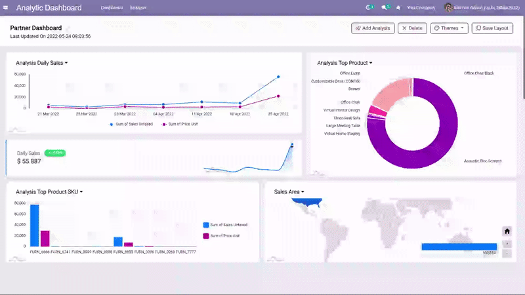
Task: Toggle Sum of Sales Untaxed bar legend
Action: [225, 225]
